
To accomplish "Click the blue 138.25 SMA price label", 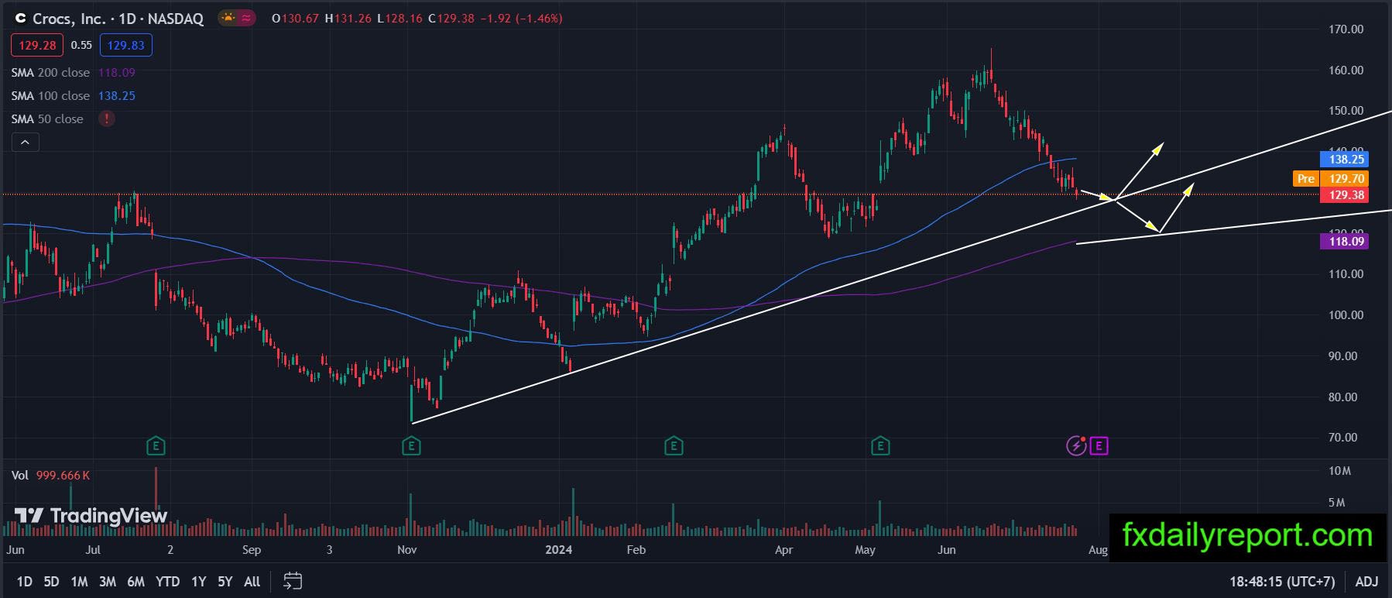I will (x=1346, y=160).
